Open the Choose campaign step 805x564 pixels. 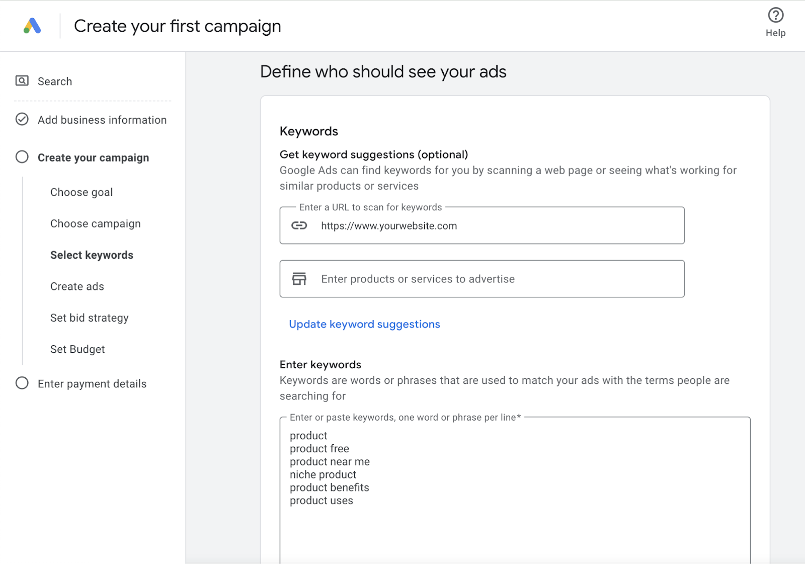(95, 223)
